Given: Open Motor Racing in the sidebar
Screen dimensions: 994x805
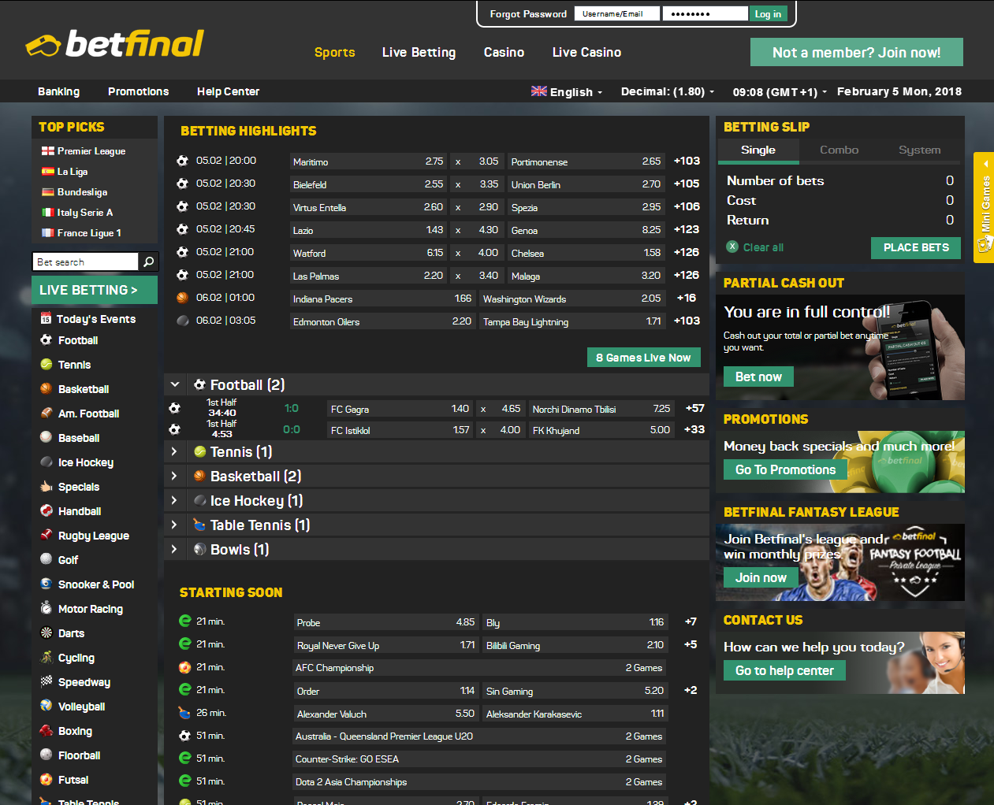Looking at the screenshot, I should [x=90, y=609].
